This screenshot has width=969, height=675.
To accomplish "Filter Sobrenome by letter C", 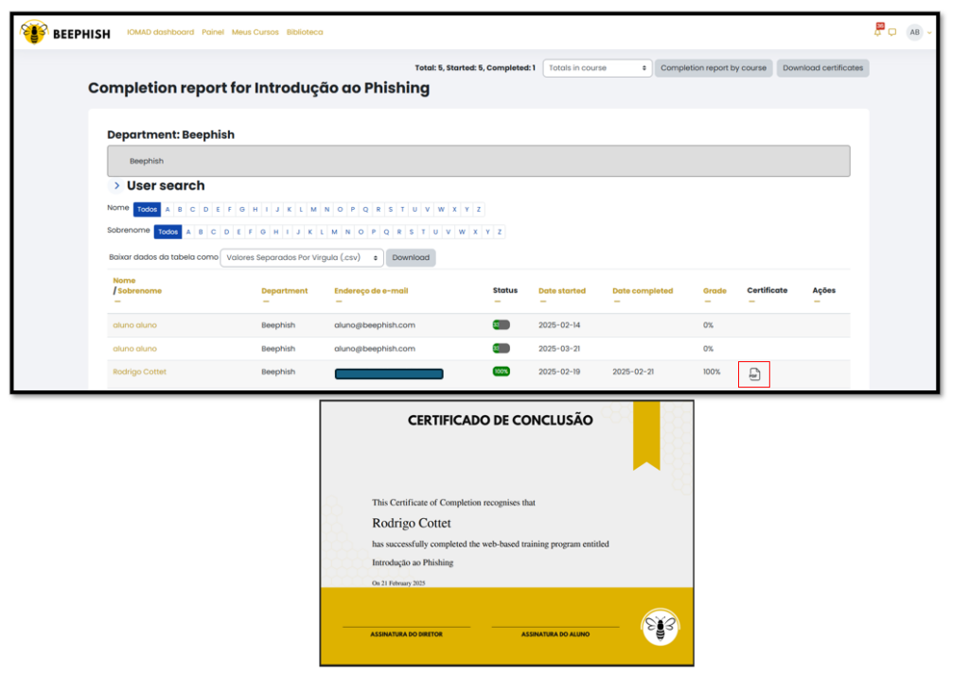I will [213, 232].
